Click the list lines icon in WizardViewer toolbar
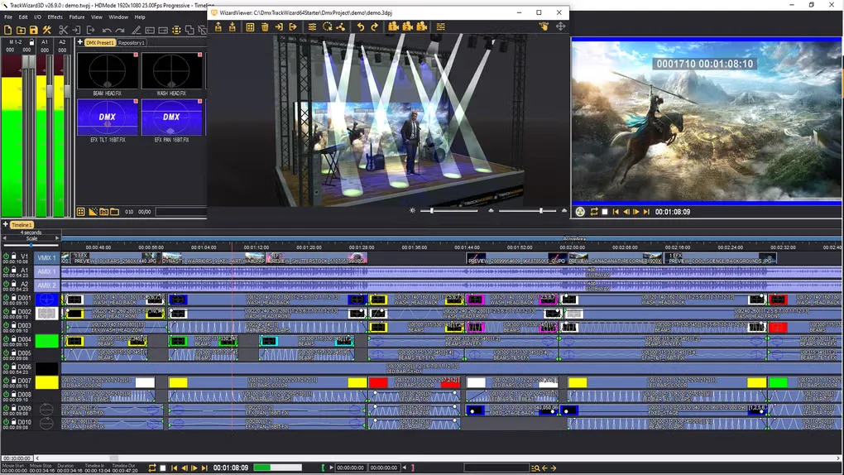This screenshot has width=844, height=475. 440,26
